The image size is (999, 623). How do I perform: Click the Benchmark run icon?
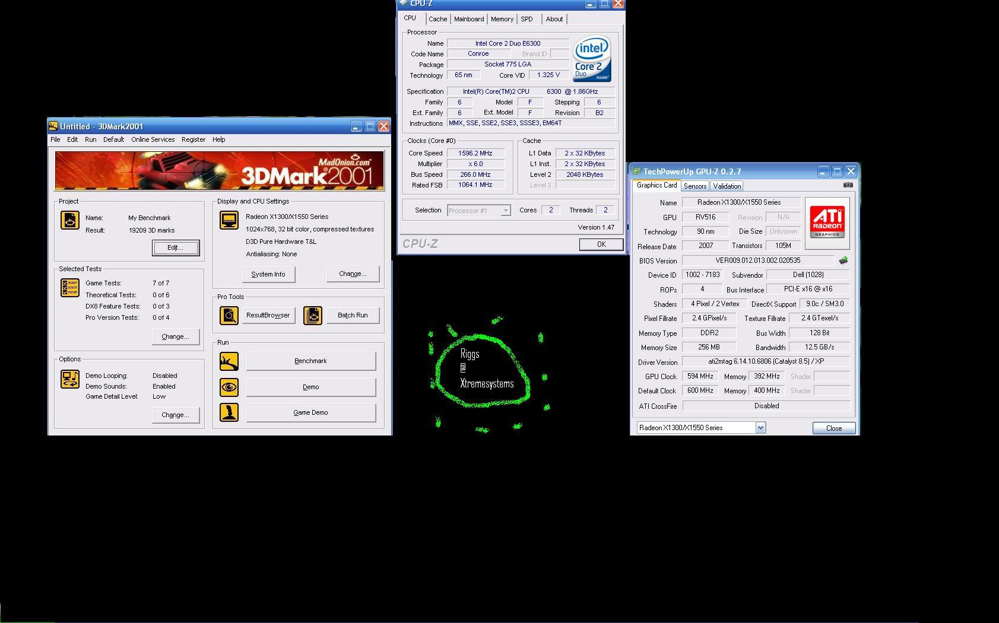tap(229, 361)
